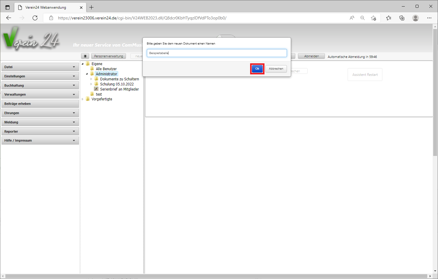Select Beiträge erheben in sidebar

click(40, 104)
